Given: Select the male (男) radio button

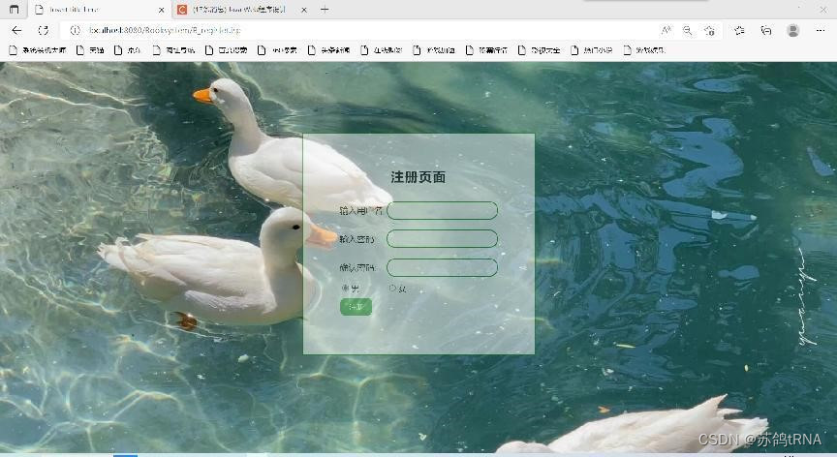Looking at the screenshot, I should tap(345, 289).
